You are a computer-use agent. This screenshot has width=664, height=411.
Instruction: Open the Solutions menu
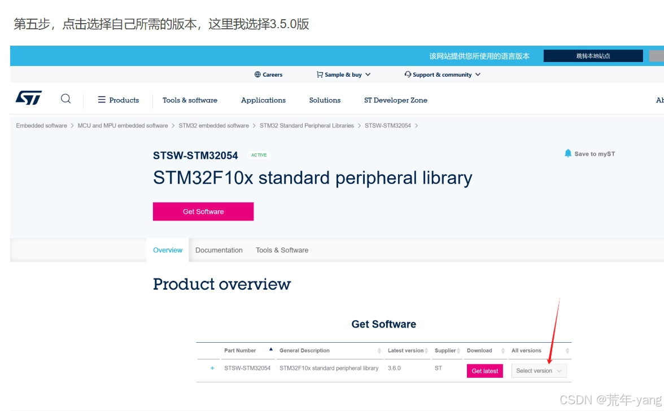325,100
